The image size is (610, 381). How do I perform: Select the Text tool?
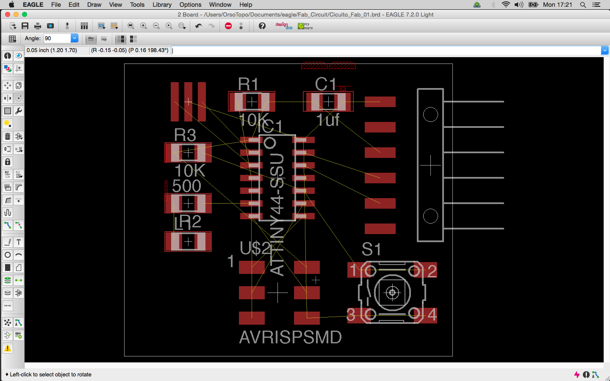[19, 242]
